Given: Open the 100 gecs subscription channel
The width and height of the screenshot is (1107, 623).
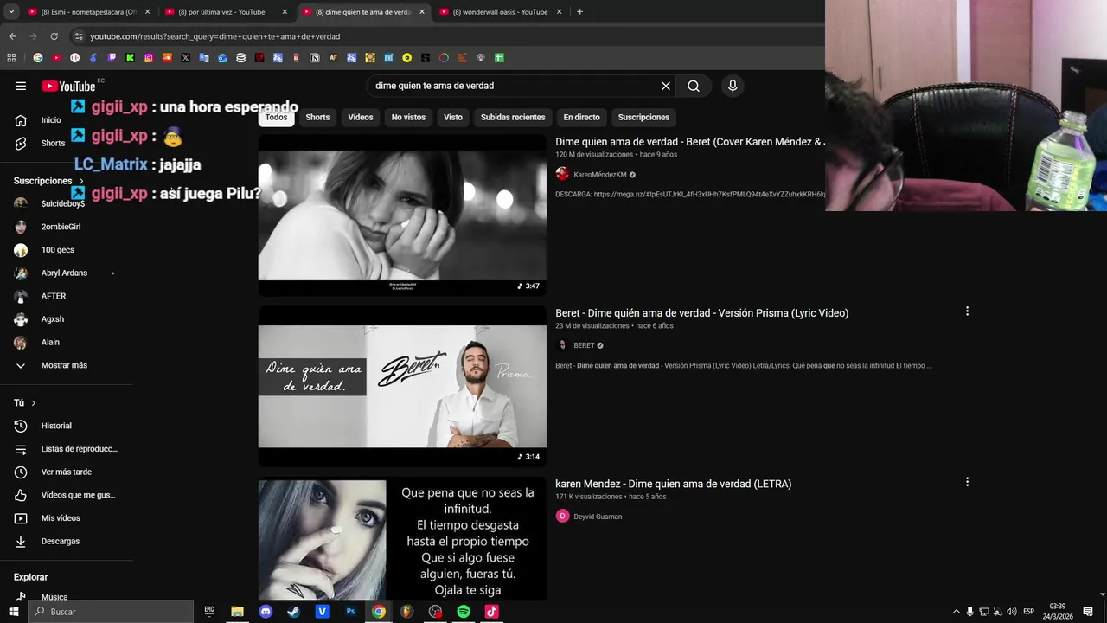Looking at the screenshot, I should (57, 250).
